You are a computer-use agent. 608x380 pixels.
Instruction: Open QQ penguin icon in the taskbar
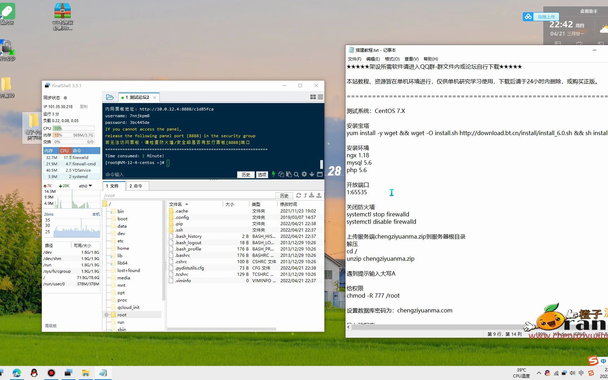pos(34,373)
